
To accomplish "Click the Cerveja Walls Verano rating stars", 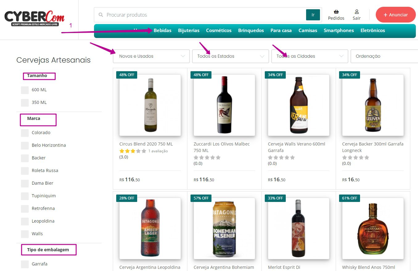I will 281,158.
